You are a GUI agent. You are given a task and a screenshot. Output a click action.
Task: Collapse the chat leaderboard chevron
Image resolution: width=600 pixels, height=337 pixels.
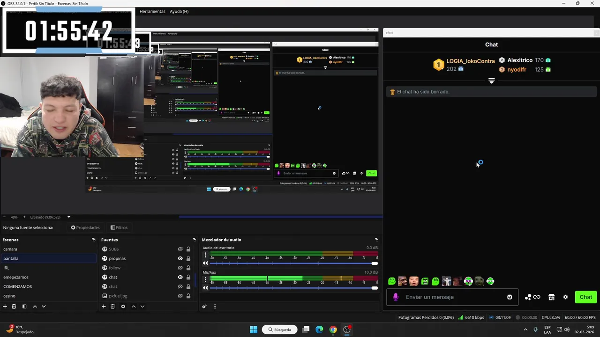click(x=491, y=81)
